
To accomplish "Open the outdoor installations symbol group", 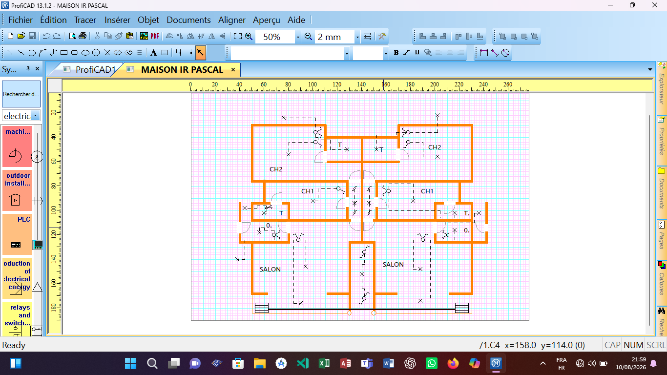I will pos(17,190).
